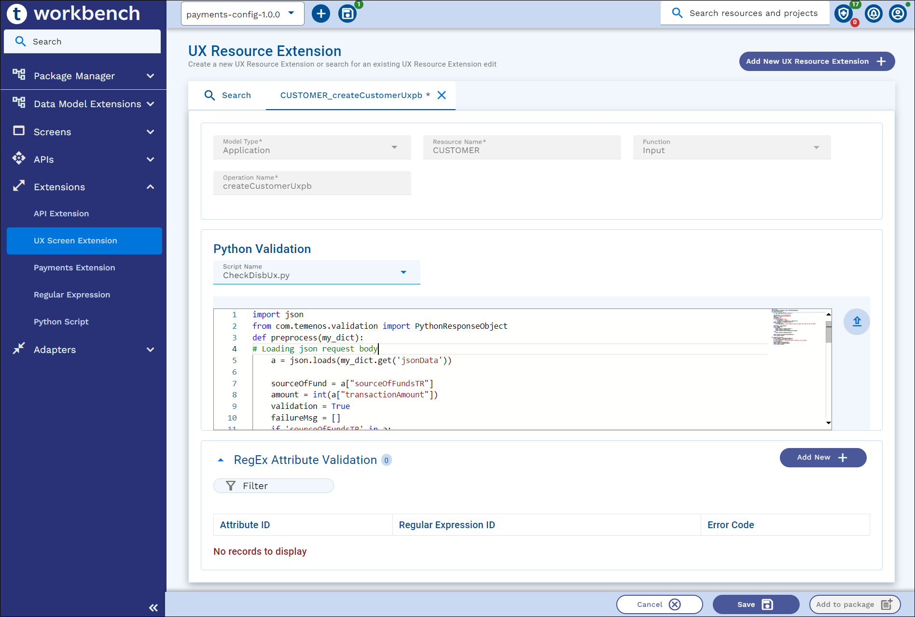Click the Save button at bottom

pyautogui.click(x=755, y=604)
